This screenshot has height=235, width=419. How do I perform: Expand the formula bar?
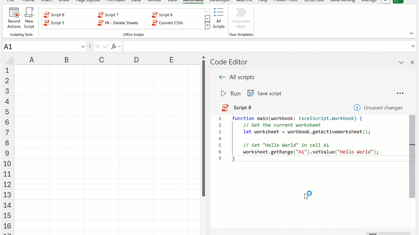point(413,46)
